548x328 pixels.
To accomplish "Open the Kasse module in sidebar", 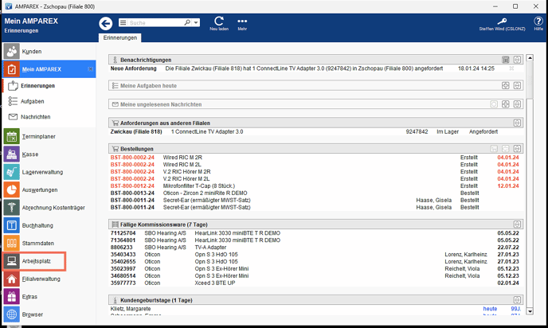I will [x=30, y=154].
